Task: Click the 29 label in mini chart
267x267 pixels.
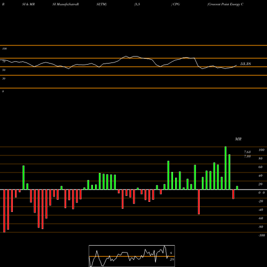Action: pyautogui.click(x=172, y=260)
